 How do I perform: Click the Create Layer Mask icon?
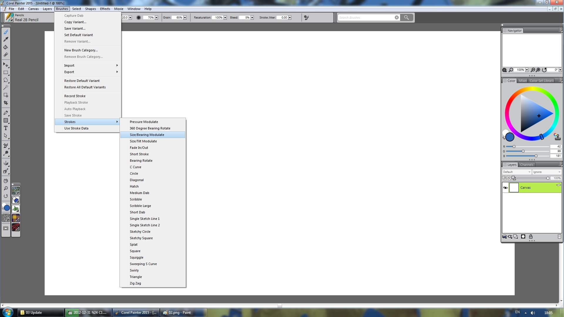(523, 237)
